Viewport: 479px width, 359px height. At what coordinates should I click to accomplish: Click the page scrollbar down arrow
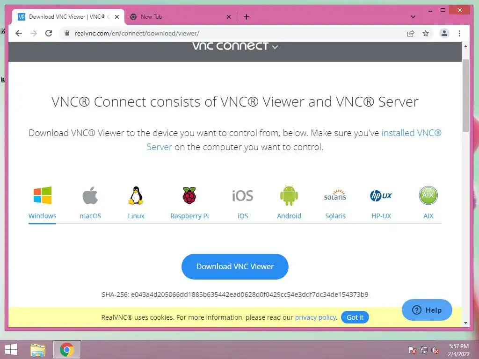465,323
